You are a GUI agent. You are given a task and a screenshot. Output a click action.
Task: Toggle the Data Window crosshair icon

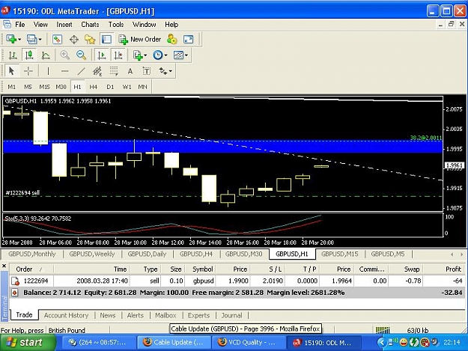click(x=73, y=39)
